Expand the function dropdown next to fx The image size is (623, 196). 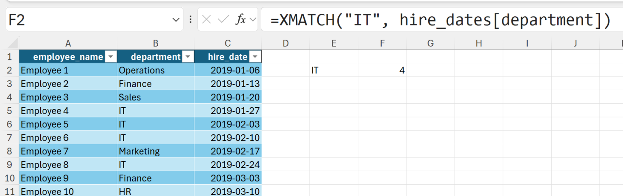(253, 19)
